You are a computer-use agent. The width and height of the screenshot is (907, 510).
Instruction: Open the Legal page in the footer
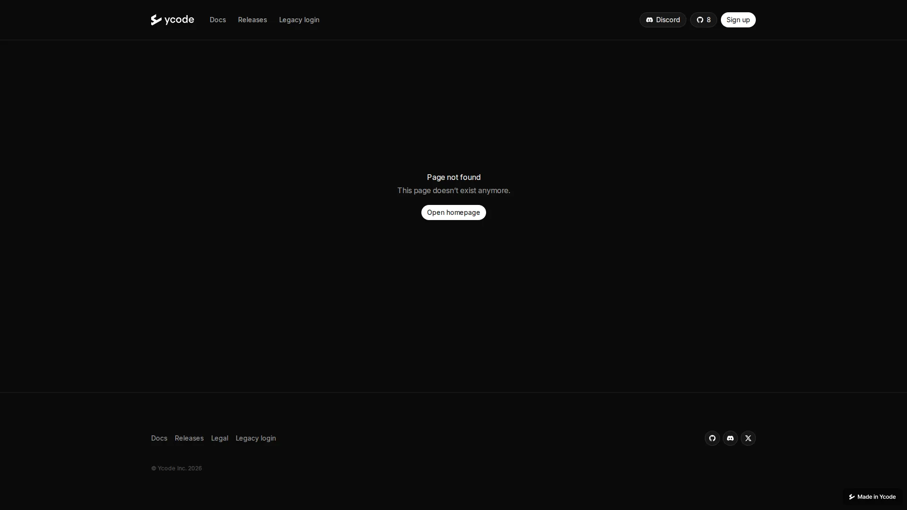coord(219,438)
